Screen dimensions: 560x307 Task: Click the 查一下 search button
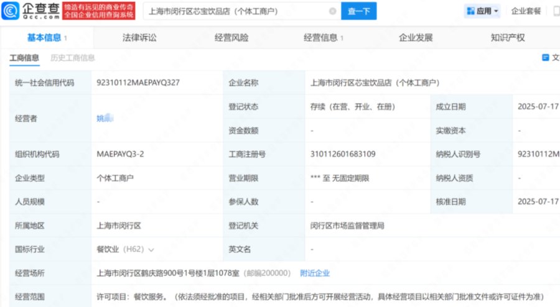[x=358, y=11]
